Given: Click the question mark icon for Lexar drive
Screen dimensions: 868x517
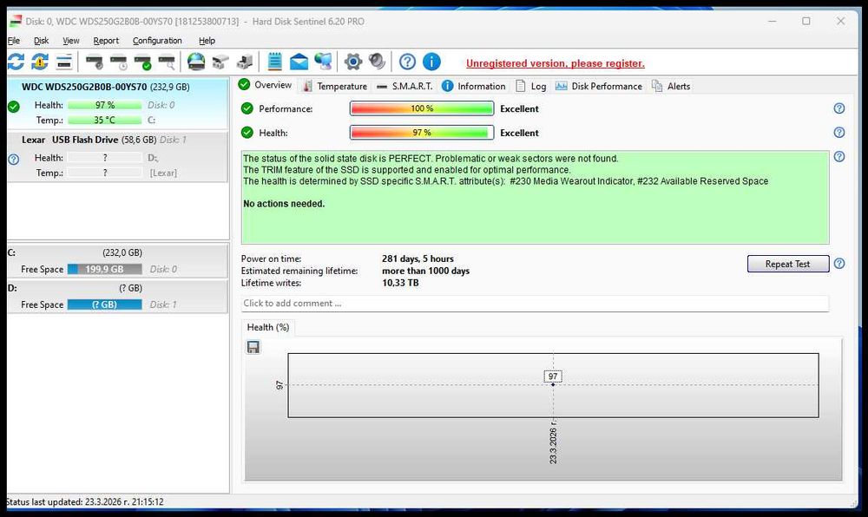Looking at the screenshot, I should click(14, 160).
